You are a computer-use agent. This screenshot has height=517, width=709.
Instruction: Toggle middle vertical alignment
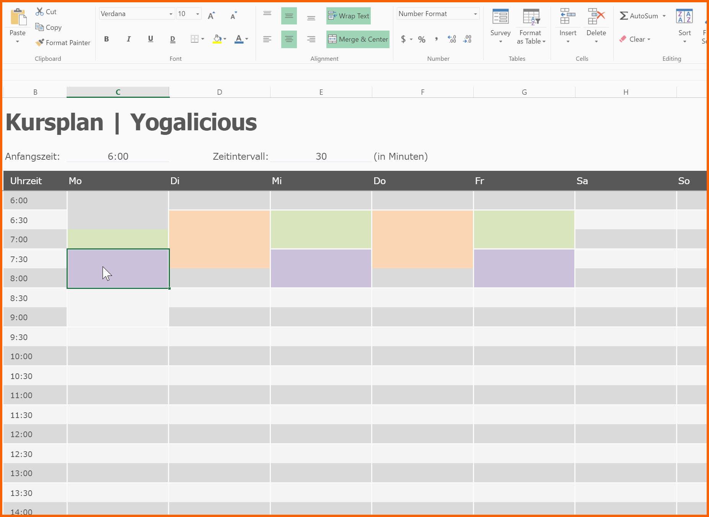click(x=289, y=16)
